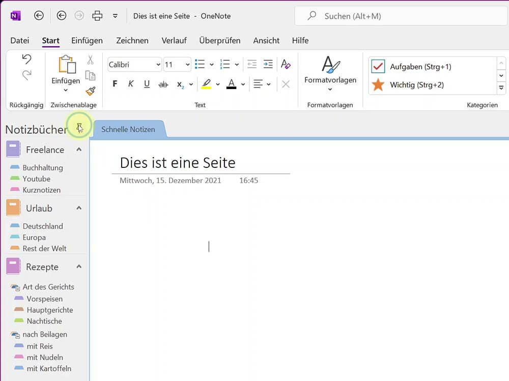Undo the last action

pos(26,59)
